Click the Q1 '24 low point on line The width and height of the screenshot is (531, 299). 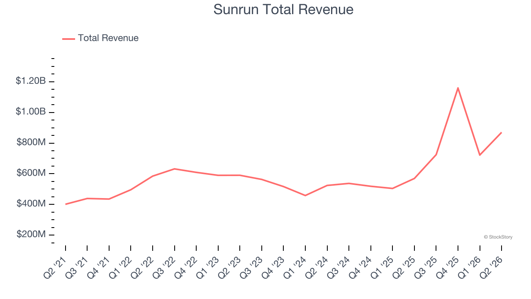pos(305,196)
